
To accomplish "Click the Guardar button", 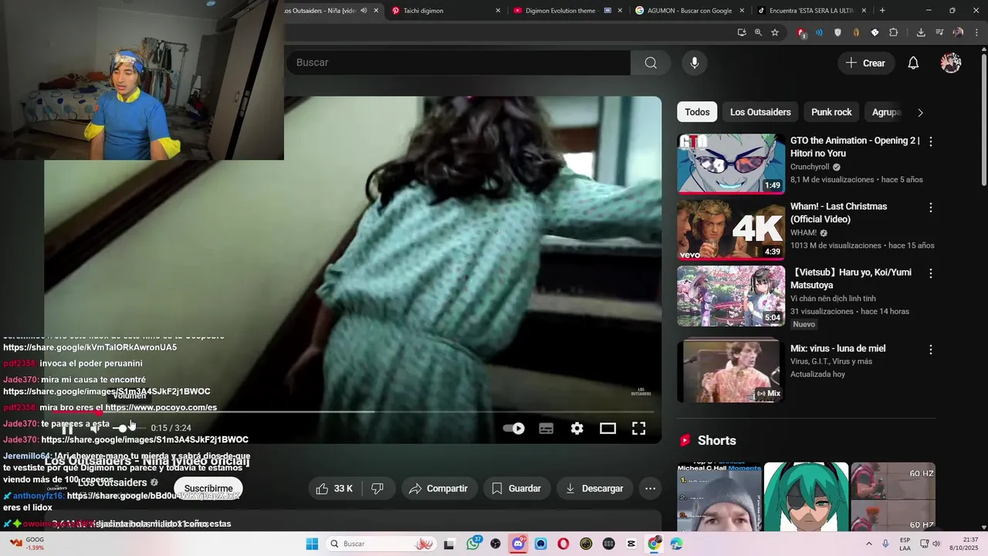I will (516, 488).
